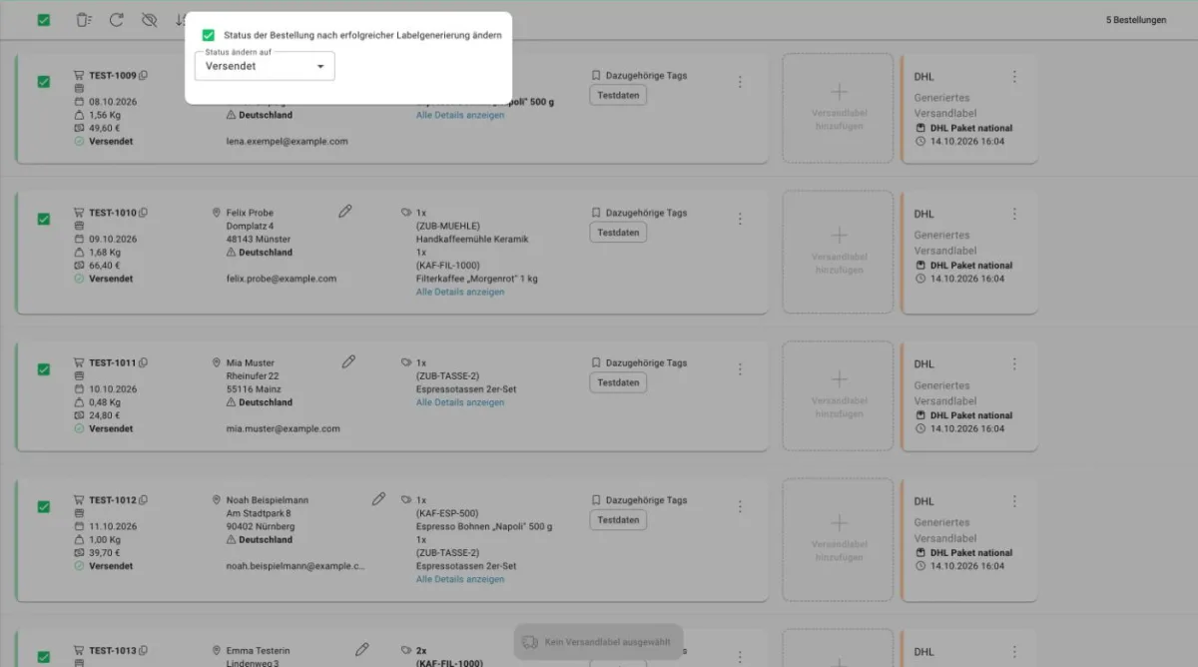
Task: Click the delete selected orders trash icon
Action: pos(84,20)
